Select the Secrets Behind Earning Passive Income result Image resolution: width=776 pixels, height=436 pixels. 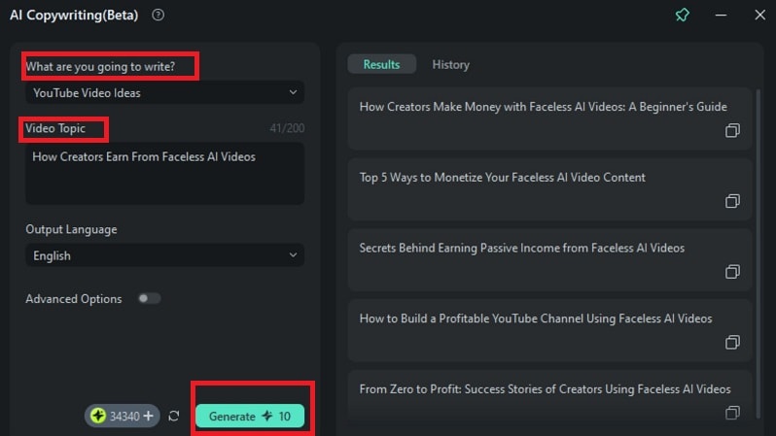(521, 249)
